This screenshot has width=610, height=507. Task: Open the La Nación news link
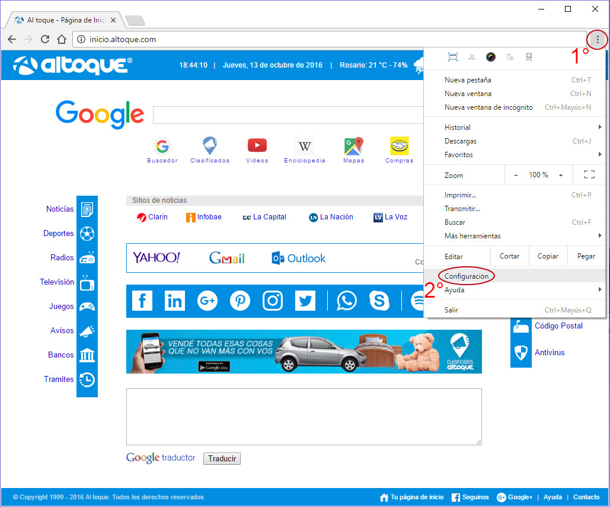(x=331, y=217)
